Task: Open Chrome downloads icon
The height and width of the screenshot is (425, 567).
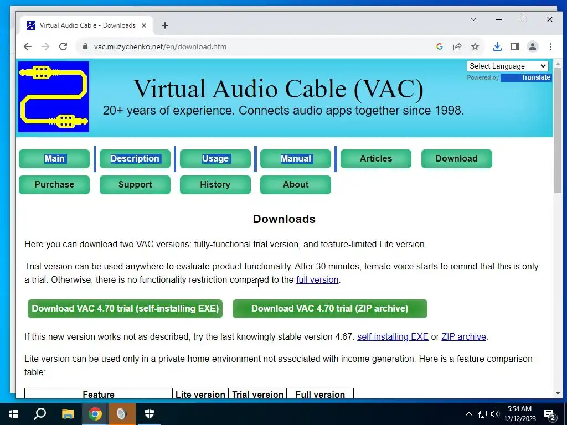Action: (x=497, y=46)
